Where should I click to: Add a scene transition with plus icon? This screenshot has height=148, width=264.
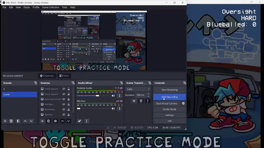(134, 101)
